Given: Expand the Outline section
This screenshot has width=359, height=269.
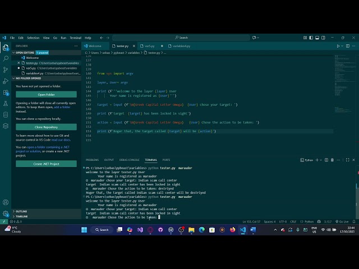Looking at the screenshot, I should pos(13,211).
